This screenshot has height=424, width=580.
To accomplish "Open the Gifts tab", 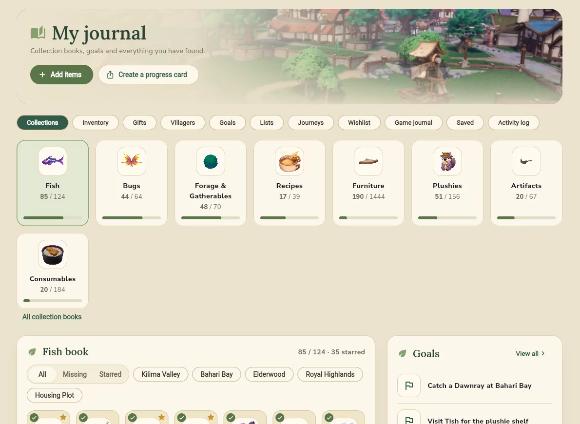I will point(139,122).
